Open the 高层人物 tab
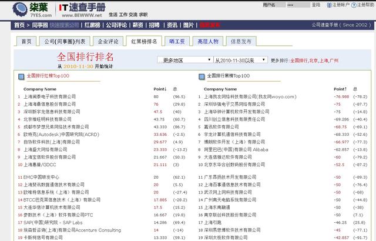The image size is (376, 241). click(x=207, y=41)
